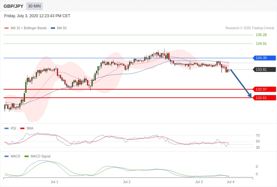Click the Jul 3 date axis marker

199,182
